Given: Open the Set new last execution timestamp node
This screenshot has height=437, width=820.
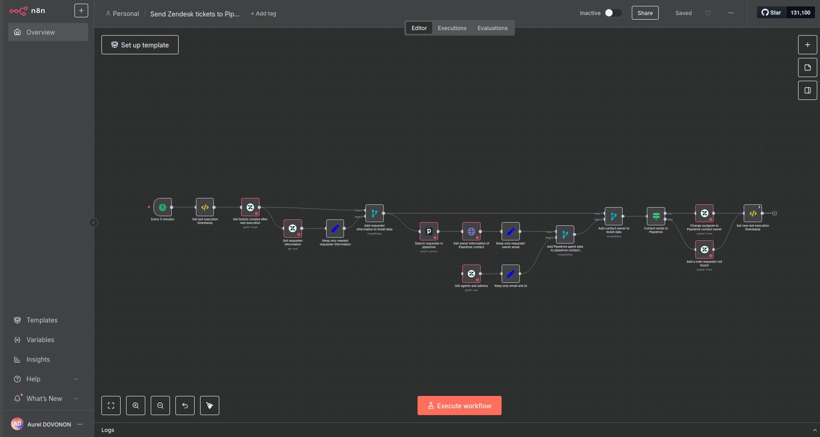Looking at the screenshot, I should 753,213.
